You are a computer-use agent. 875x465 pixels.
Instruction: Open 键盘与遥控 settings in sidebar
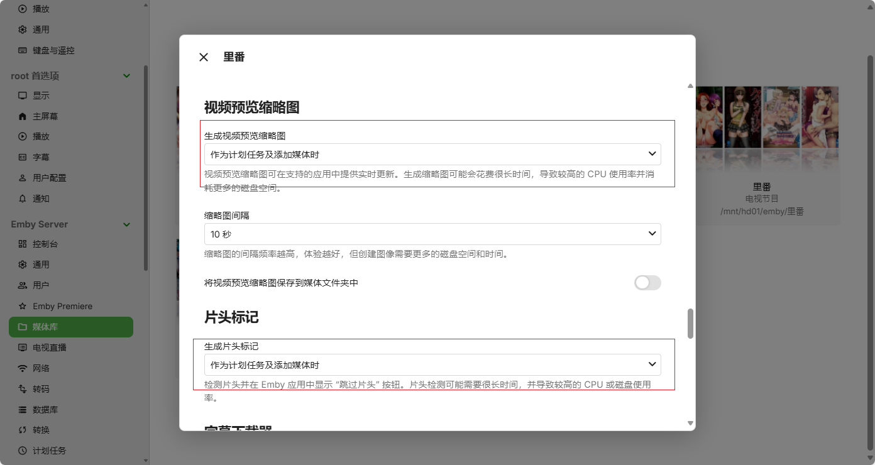pos(71,50)
